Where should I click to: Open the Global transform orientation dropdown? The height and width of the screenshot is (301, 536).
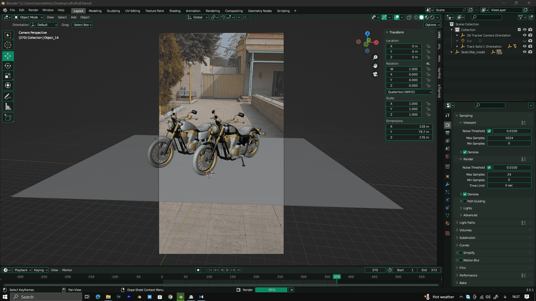point(197,17)
